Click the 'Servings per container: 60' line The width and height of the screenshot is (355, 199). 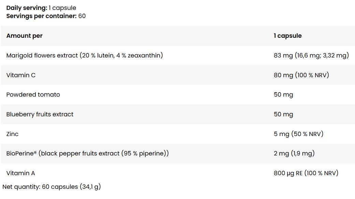tap(46, 16)
